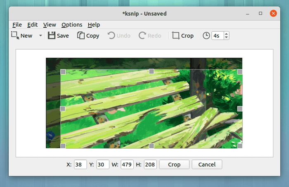The height and width of the screenshot is (187, 289).
Task: Click the bottom-right crop selection handle
Action: tap(240, 146)
